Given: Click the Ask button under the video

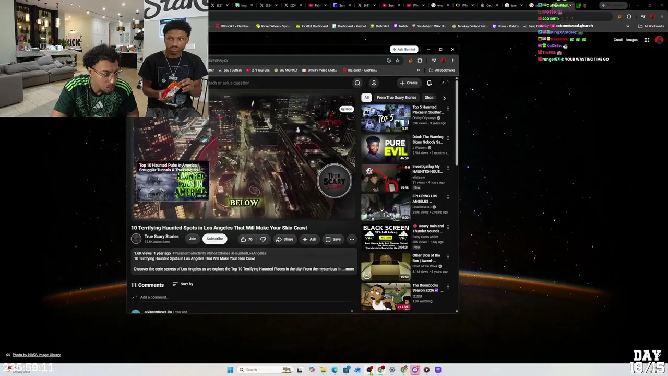Looking at the screenshot, I should click(309, 239).
